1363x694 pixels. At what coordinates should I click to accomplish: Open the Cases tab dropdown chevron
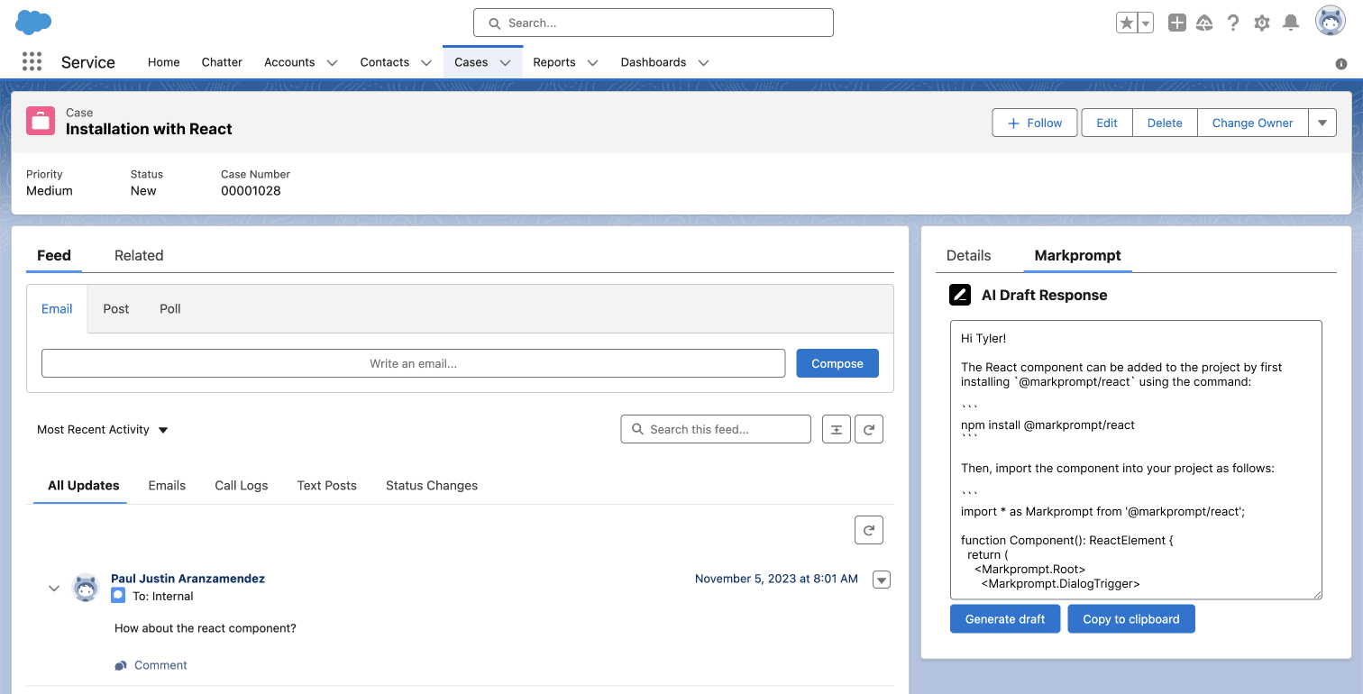coord(506,63)
